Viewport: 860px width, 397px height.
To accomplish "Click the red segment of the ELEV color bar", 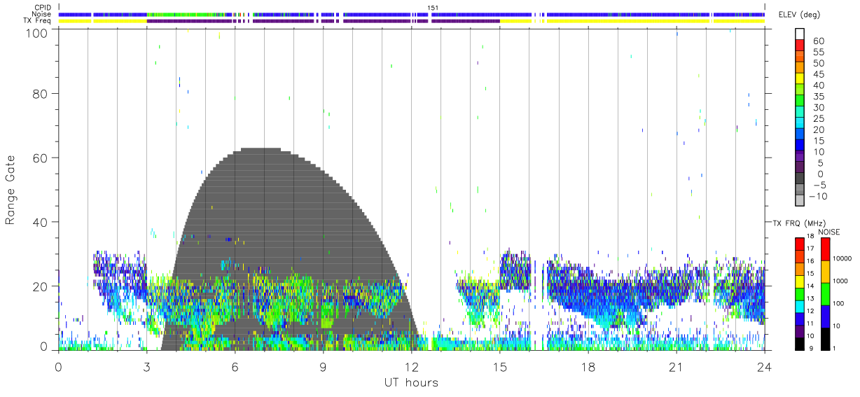I will 800,46.
